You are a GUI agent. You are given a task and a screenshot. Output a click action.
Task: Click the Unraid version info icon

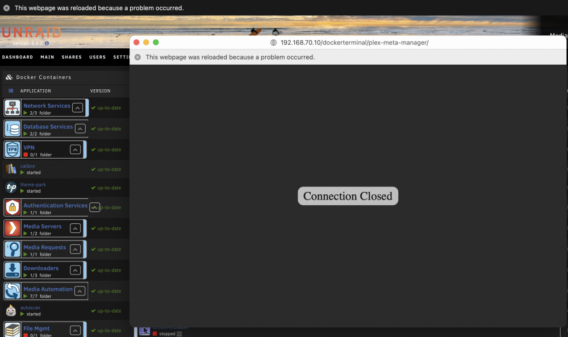click(47, 44)
